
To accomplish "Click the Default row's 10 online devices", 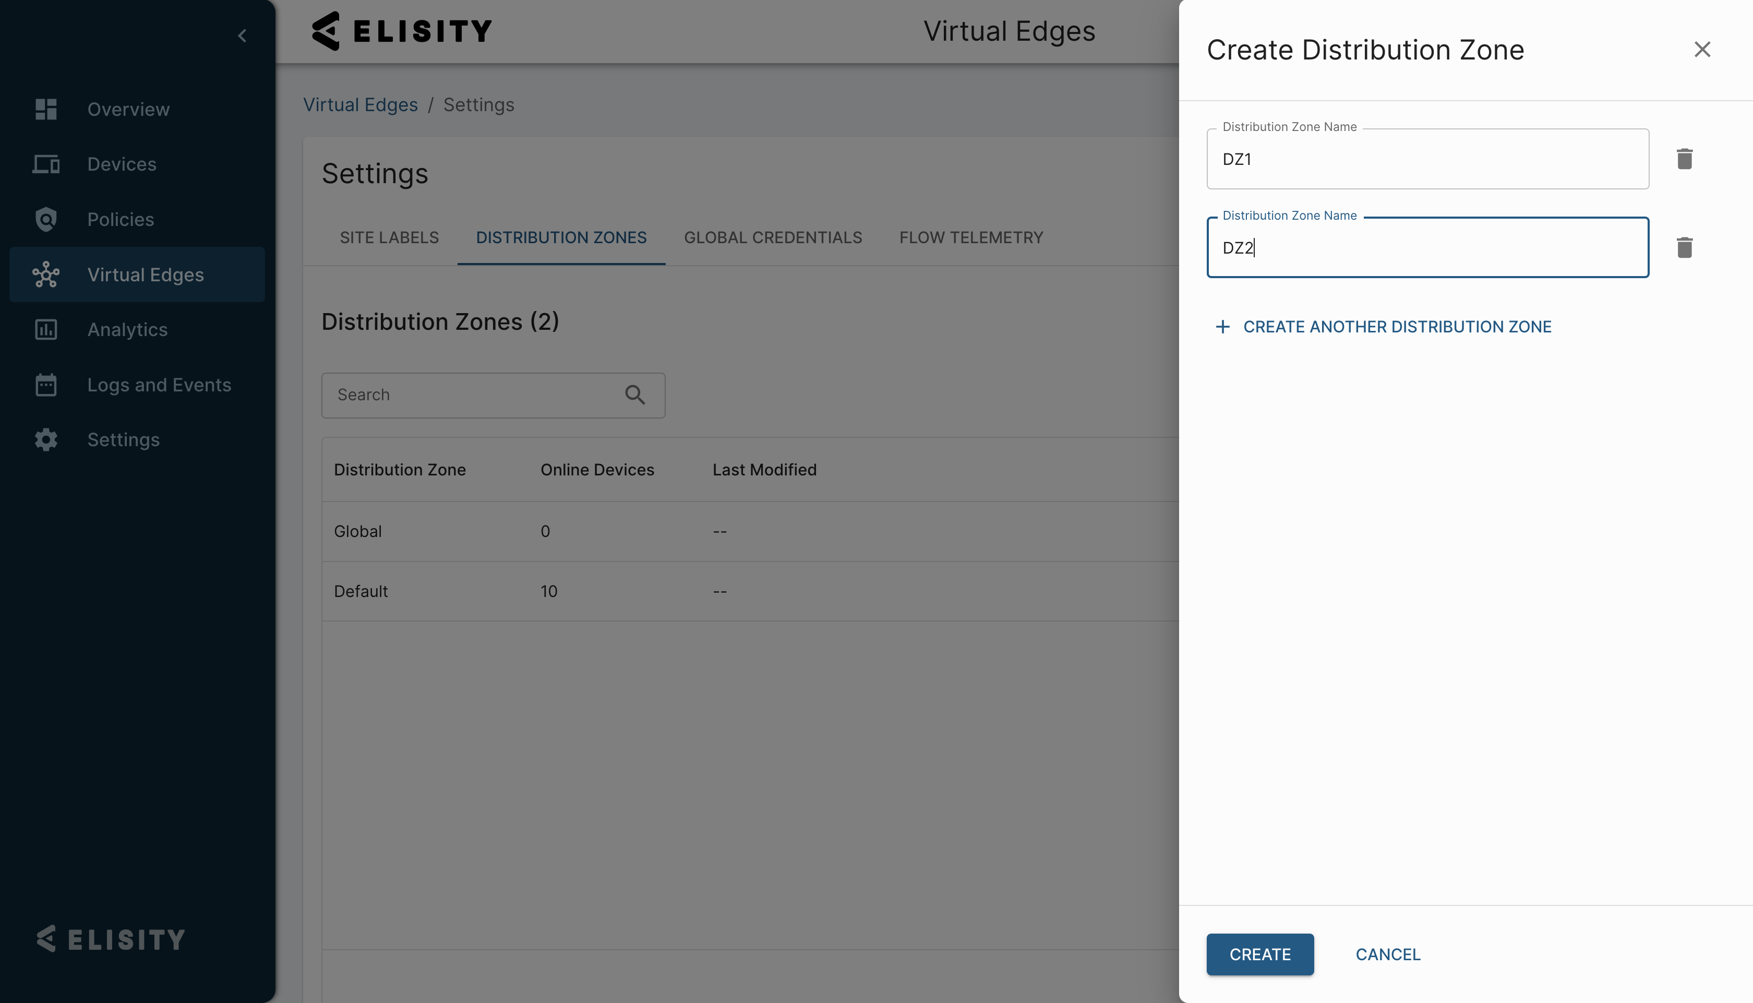I will point(549,592).
